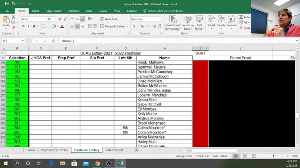Apply Percent style format
Screen dimensions: 300x168
coord(142,26)
